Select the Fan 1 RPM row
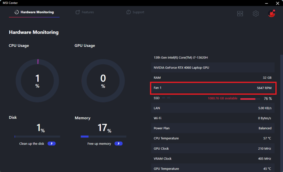The image size is (283, 172). 213,88
